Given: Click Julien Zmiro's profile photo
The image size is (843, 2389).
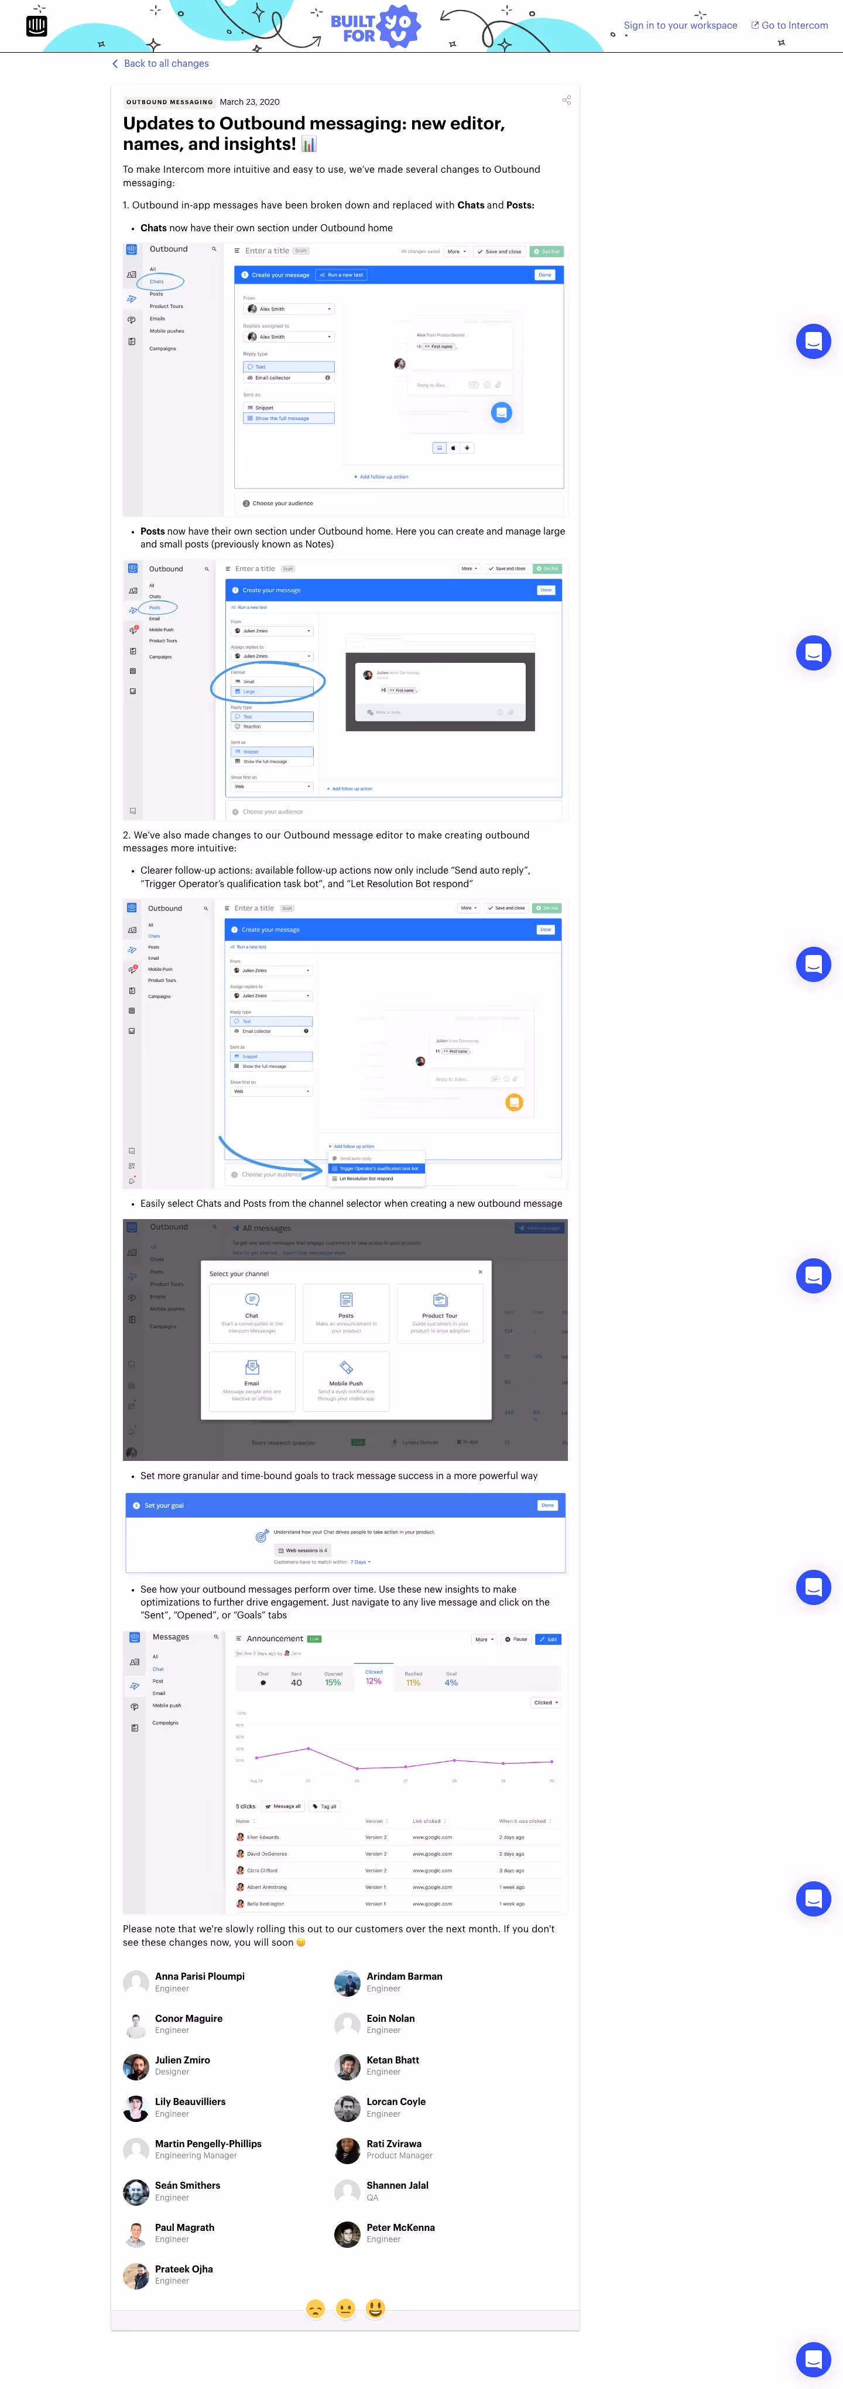Looking at the screenshot, I should (136, 2066).
